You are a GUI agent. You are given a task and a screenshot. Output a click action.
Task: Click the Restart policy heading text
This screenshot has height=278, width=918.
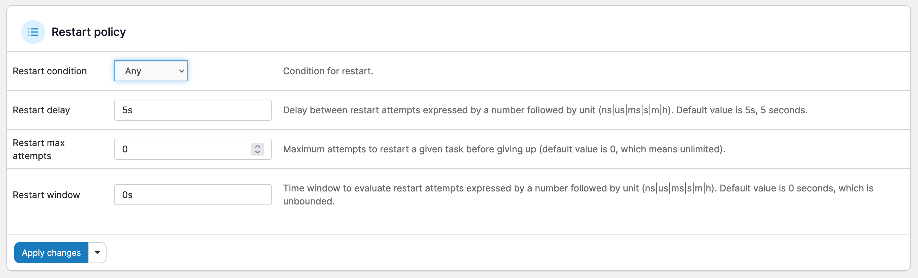click(x=89, y=32)
